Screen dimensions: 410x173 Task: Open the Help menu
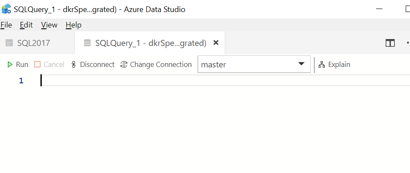click(x=74, y=25)
